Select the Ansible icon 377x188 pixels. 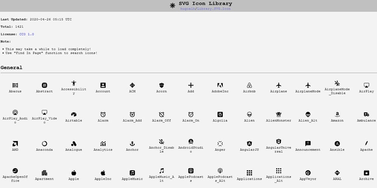coord(337,144)
